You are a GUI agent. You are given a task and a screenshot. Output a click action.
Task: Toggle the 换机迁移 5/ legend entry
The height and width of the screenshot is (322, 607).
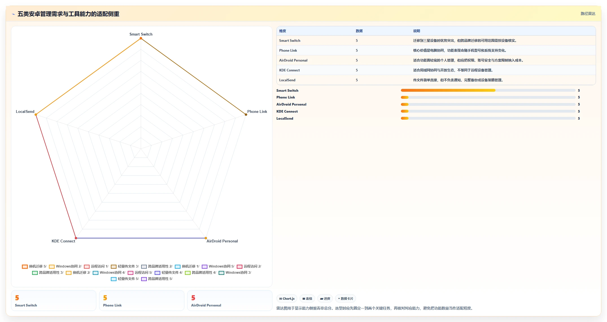[x=34, y=266]
